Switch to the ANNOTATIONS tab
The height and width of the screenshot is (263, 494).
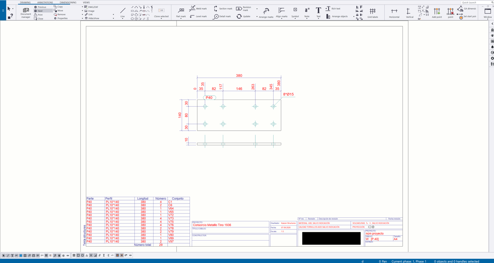tap(45, 2)
